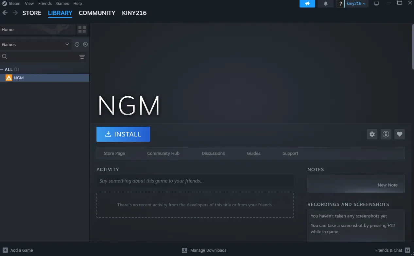Open Friends & Chat label
This screenshot has height=256, width=414.
[389, 250]
